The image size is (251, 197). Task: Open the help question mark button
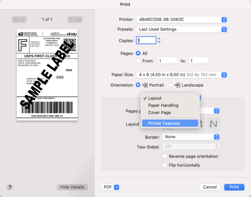point(10,187)
